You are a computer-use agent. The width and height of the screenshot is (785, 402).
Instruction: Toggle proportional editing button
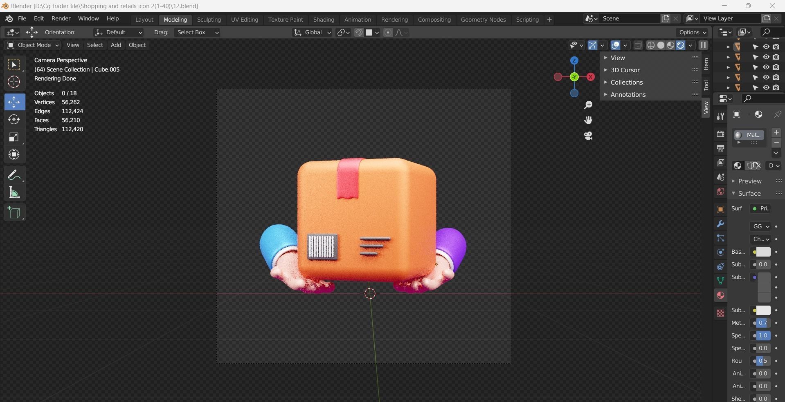[x=388, y=33]
